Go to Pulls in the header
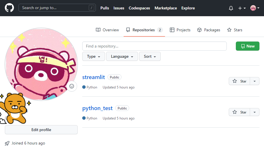This screenshot has width=264, height=153. pos(105,8)
